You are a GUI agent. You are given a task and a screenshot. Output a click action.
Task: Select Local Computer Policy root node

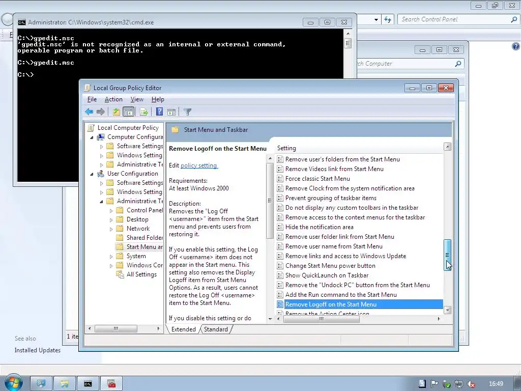(128, 128)
